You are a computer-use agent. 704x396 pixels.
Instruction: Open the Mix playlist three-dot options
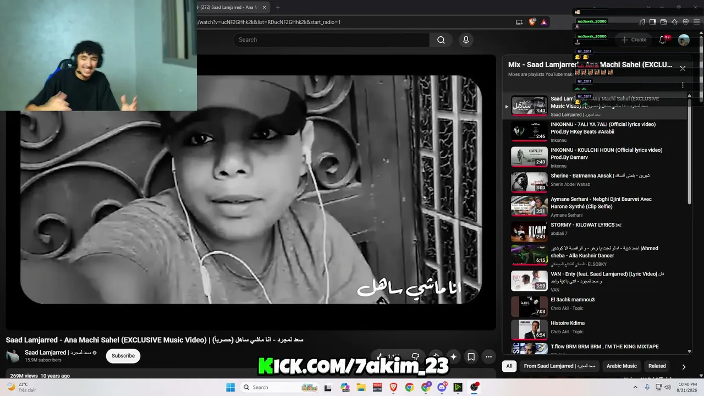click(683, 85)
